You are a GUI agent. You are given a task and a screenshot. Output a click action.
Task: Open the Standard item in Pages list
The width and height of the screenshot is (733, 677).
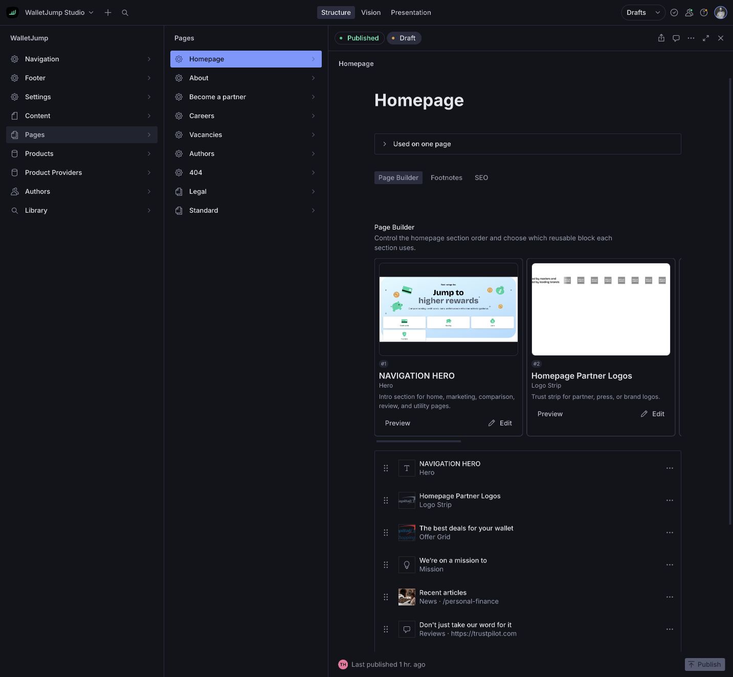tap(246, 210)
